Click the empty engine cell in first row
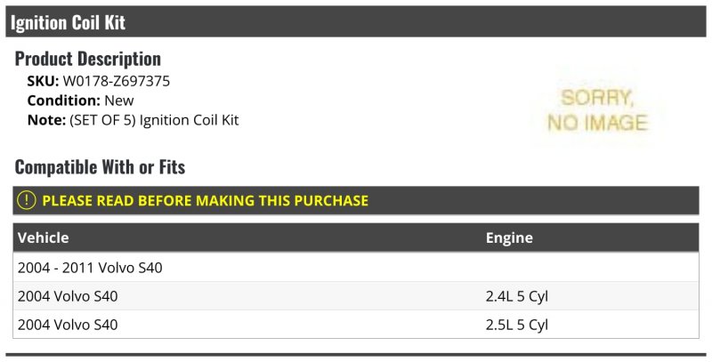 (x=590, y=267)
